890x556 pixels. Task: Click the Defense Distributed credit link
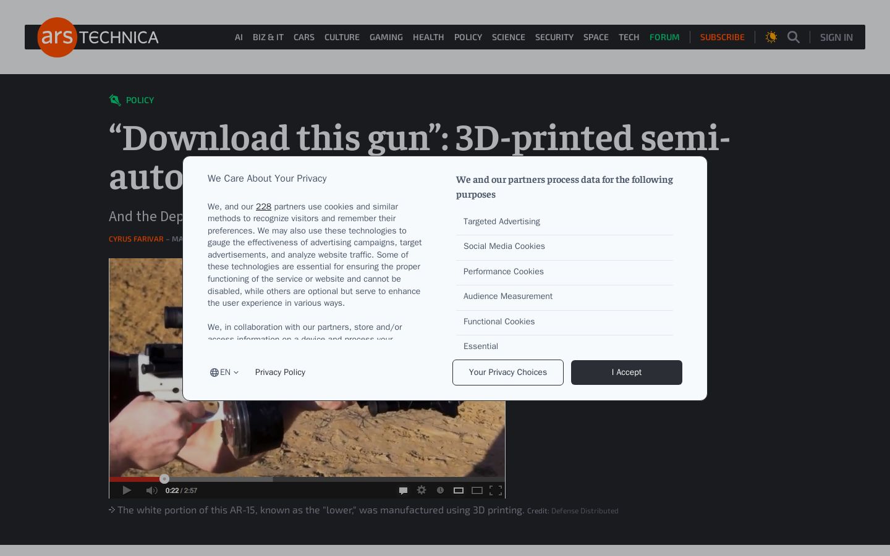point(585,511)
